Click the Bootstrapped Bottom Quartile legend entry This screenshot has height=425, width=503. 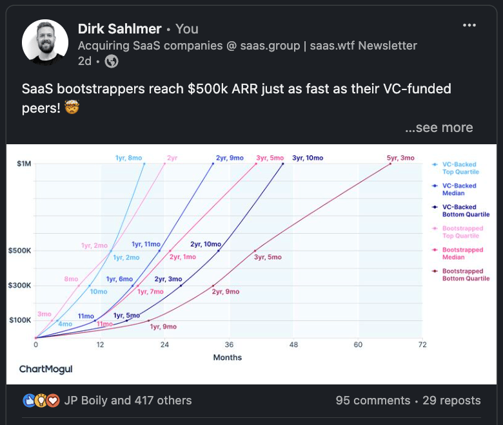461,275
